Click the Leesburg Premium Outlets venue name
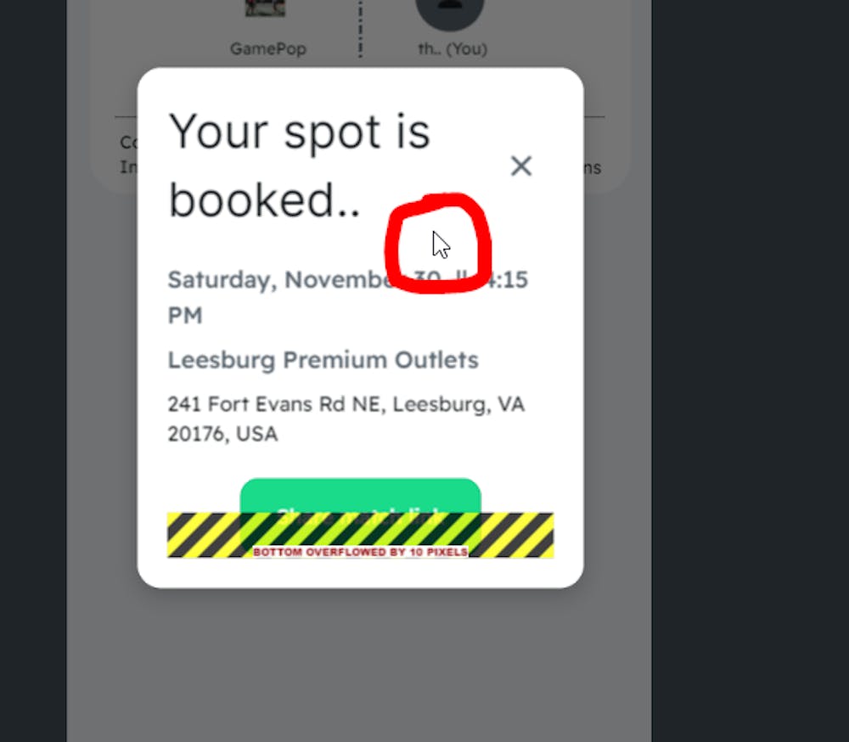Viewport: 849px width, 742px height. click(323, 360)
